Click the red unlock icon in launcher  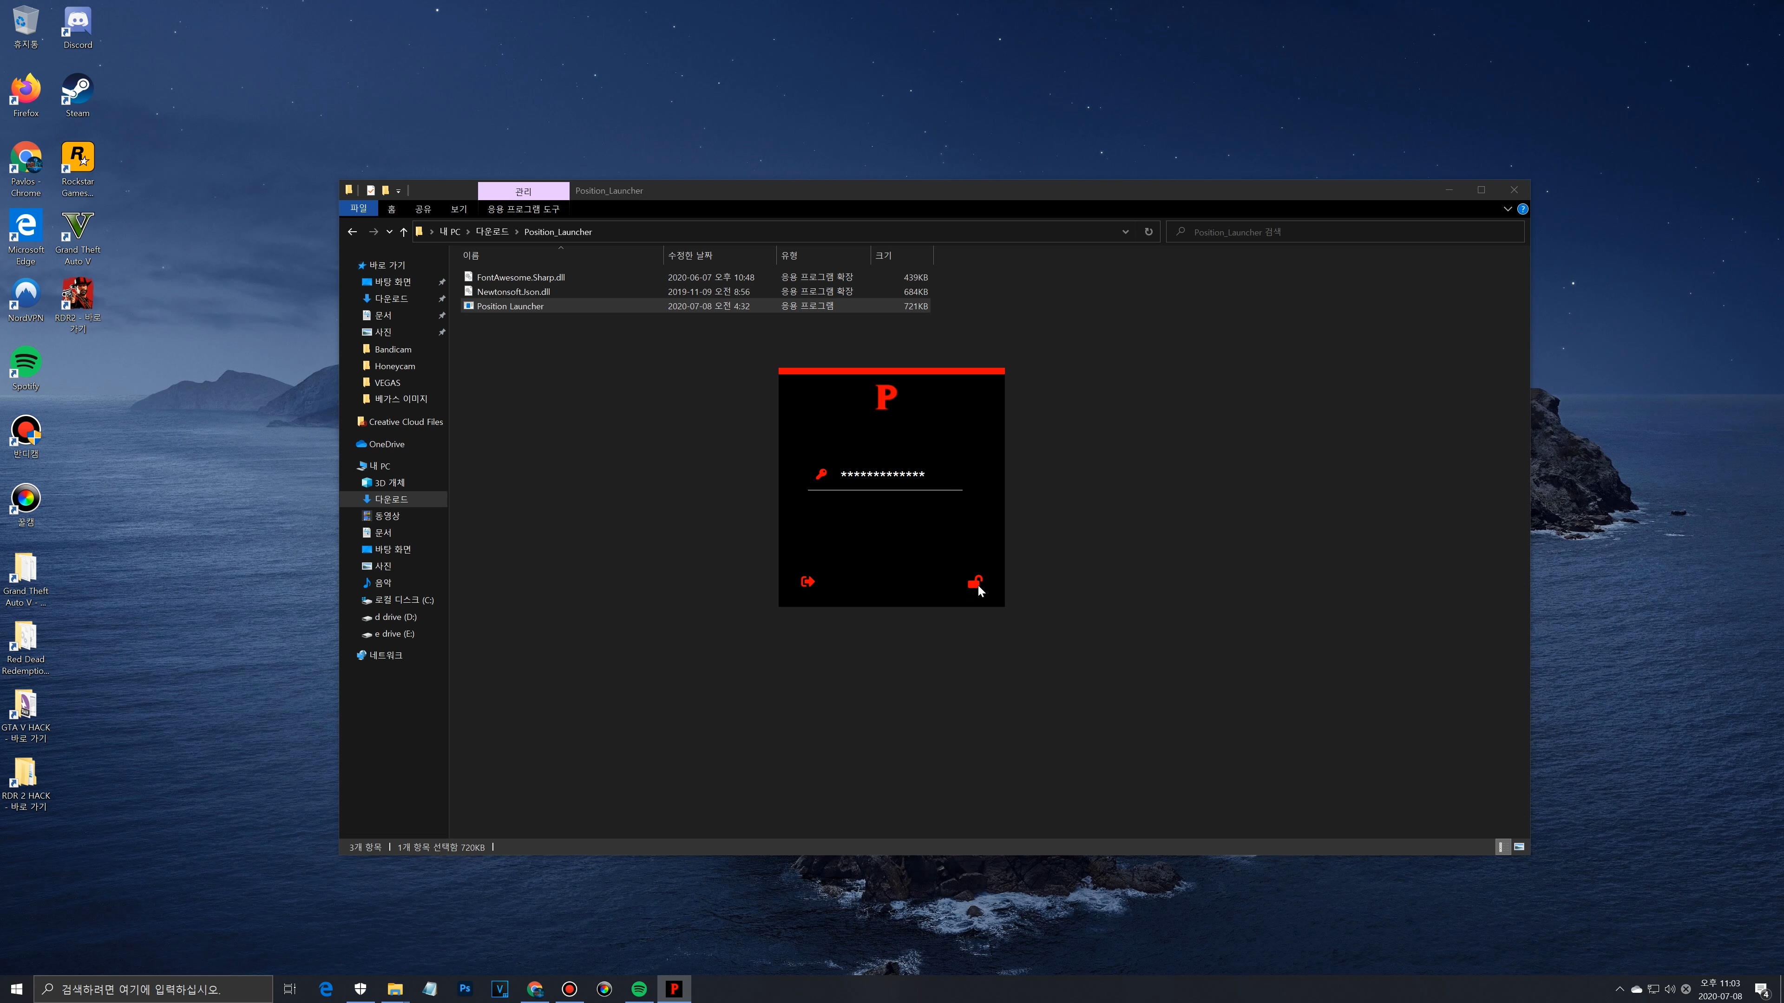pyautogui.click(x=974, y=582)
